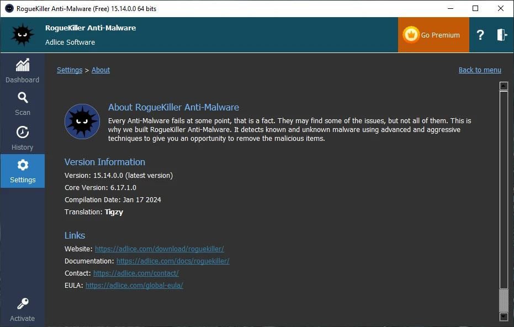
Task: Click the 'Version Information' heading
Action: [104, 162]
